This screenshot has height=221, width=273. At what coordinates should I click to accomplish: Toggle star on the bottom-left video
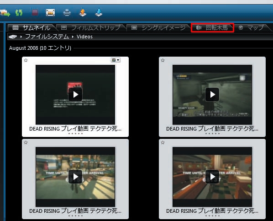pos(26,142)
